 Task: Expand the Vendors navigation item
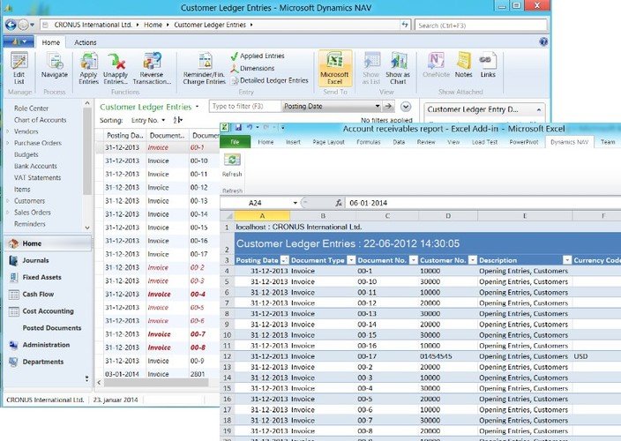click(8, 131)
